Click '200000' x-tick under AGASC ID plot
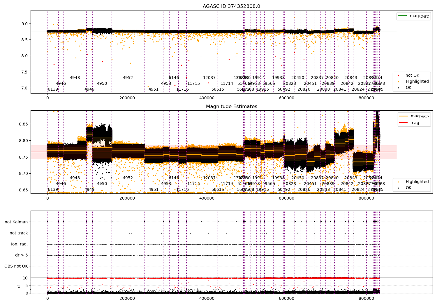Viewport: 437px width, 305px height. pos(127,98)
